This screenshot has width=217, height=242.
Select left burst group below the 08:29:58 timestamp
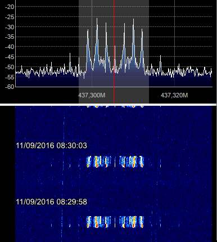tap(98, 222)
